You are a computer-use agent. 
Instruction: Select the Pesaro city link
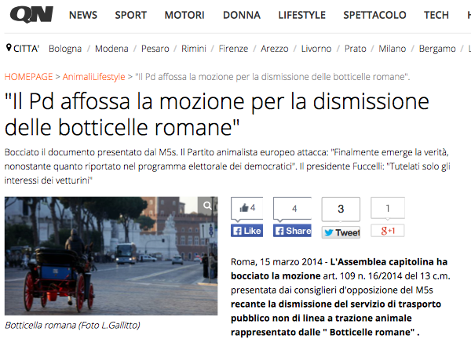click(155, 49)
